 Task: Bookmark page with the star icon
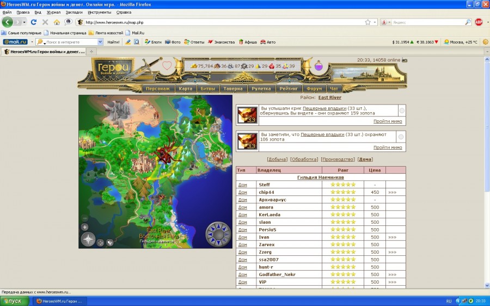368,22
